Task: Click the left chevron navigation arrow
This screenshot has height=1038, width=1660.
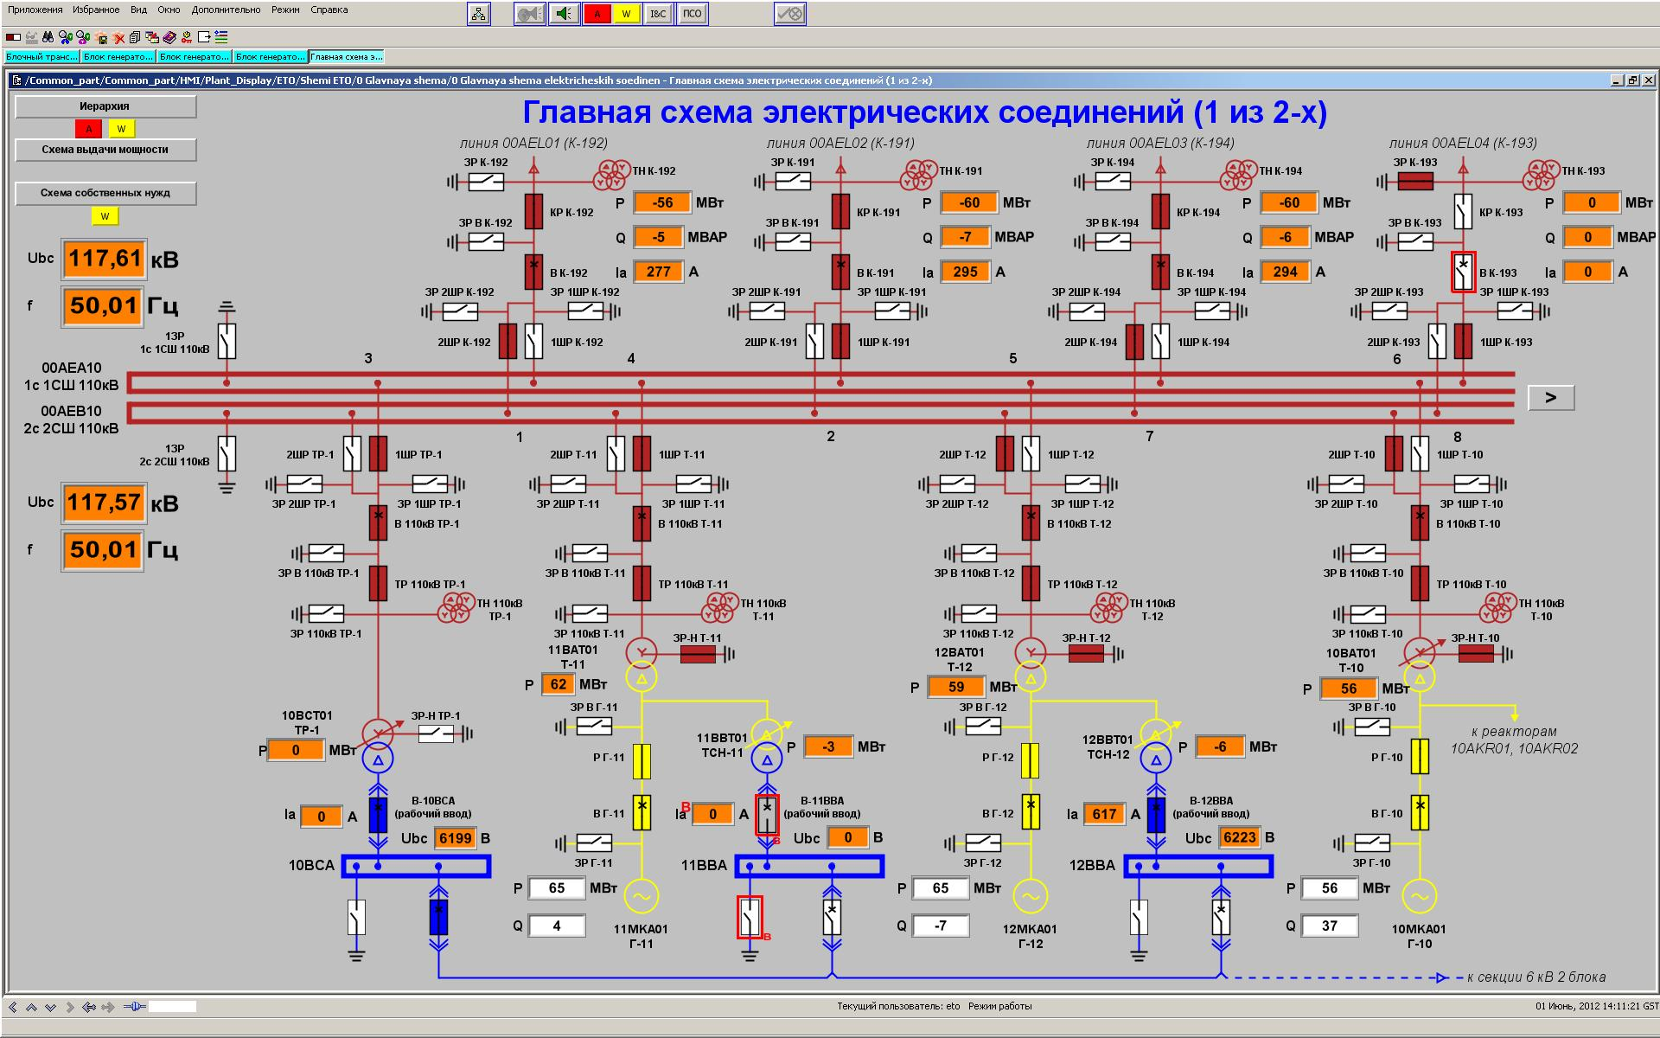Action: 13,1007
